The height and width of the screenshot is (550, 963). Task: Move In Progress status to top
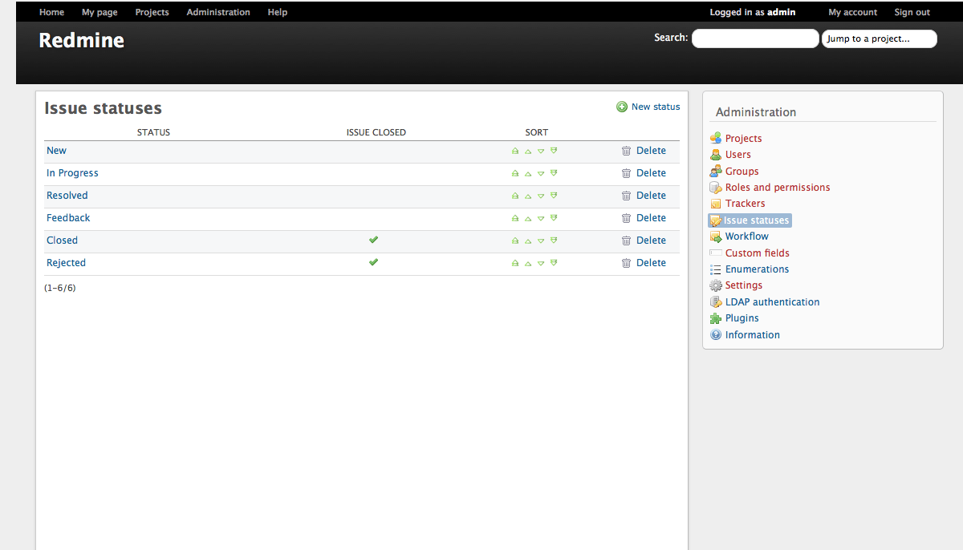pyautogui.click(x=515, y=173)
